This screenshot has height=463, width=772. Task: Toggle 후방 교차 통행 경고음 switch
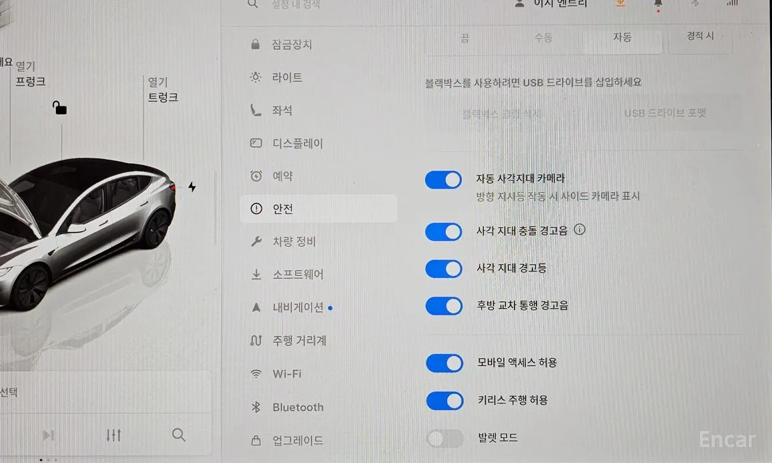(x=444, y=306)
